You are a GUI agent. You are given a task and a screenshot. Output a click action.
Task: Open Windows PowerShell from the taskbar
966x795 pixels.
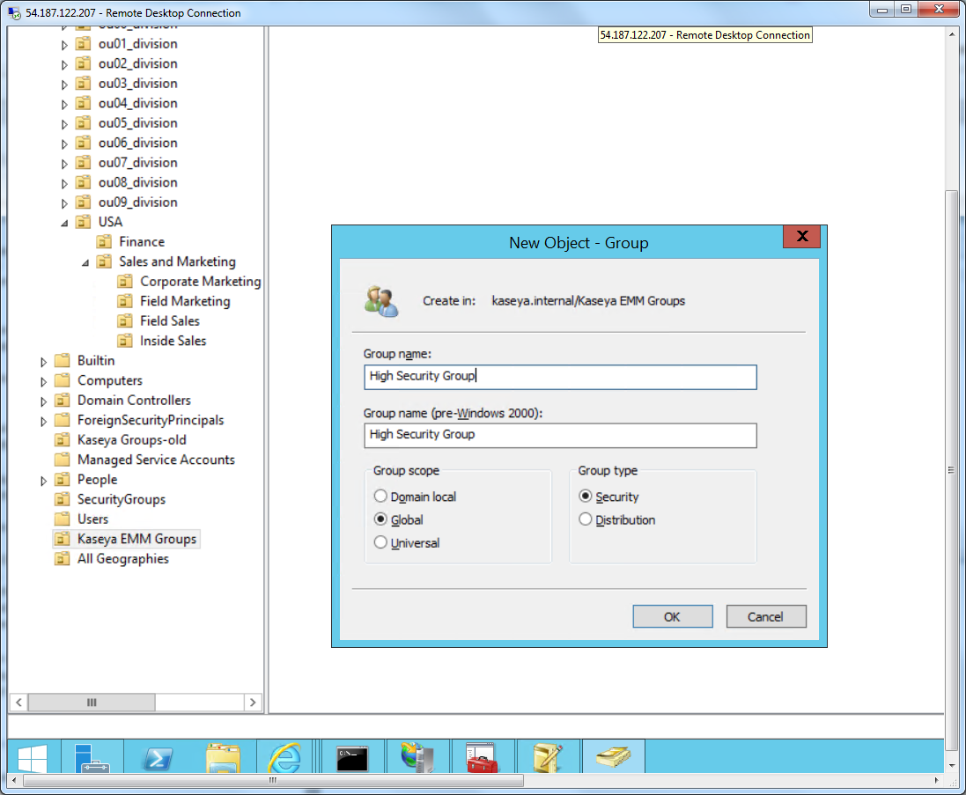click(158, 758)
